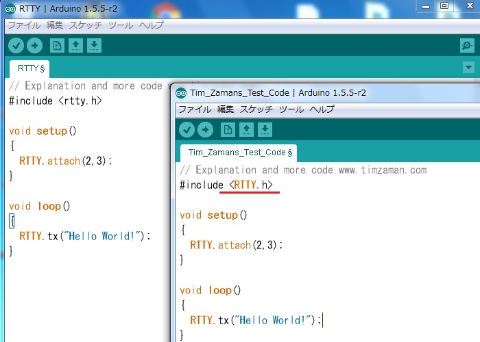
Task: Expand the tab dropdown arrow in RTTY window
Action: pos(468,68)
